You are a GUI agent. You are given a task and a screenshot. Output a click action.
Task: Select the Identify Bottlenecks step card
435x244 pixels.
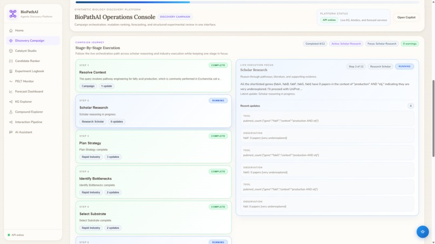click(153, 182)
